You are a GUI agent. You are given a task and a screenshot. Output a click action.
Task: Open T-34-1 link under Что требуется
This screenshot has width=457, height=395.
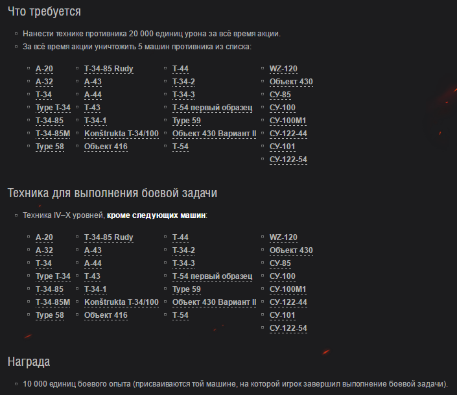pyautogui.click(x=95, y=121)
